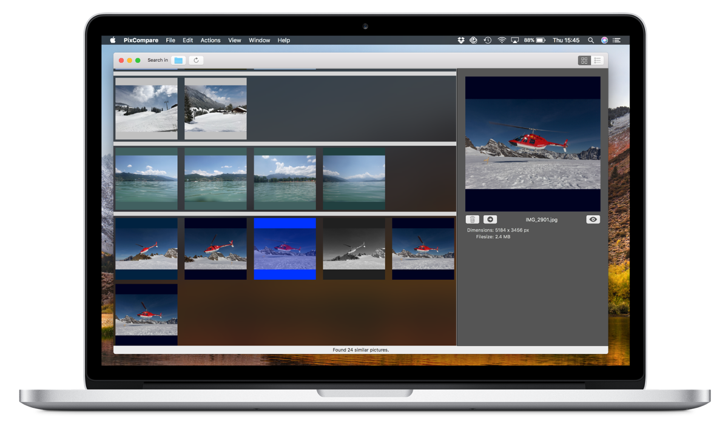The width and height of the screenshot is (728, 429).
Task: Select the blue-tinted helicopter thumbnail
Action: (285, 248)
